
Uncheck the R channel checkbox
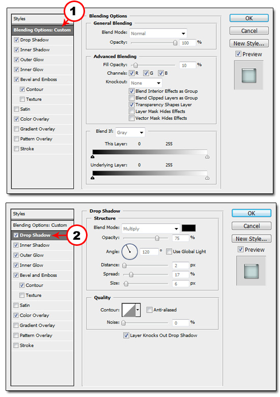[132, 73]
